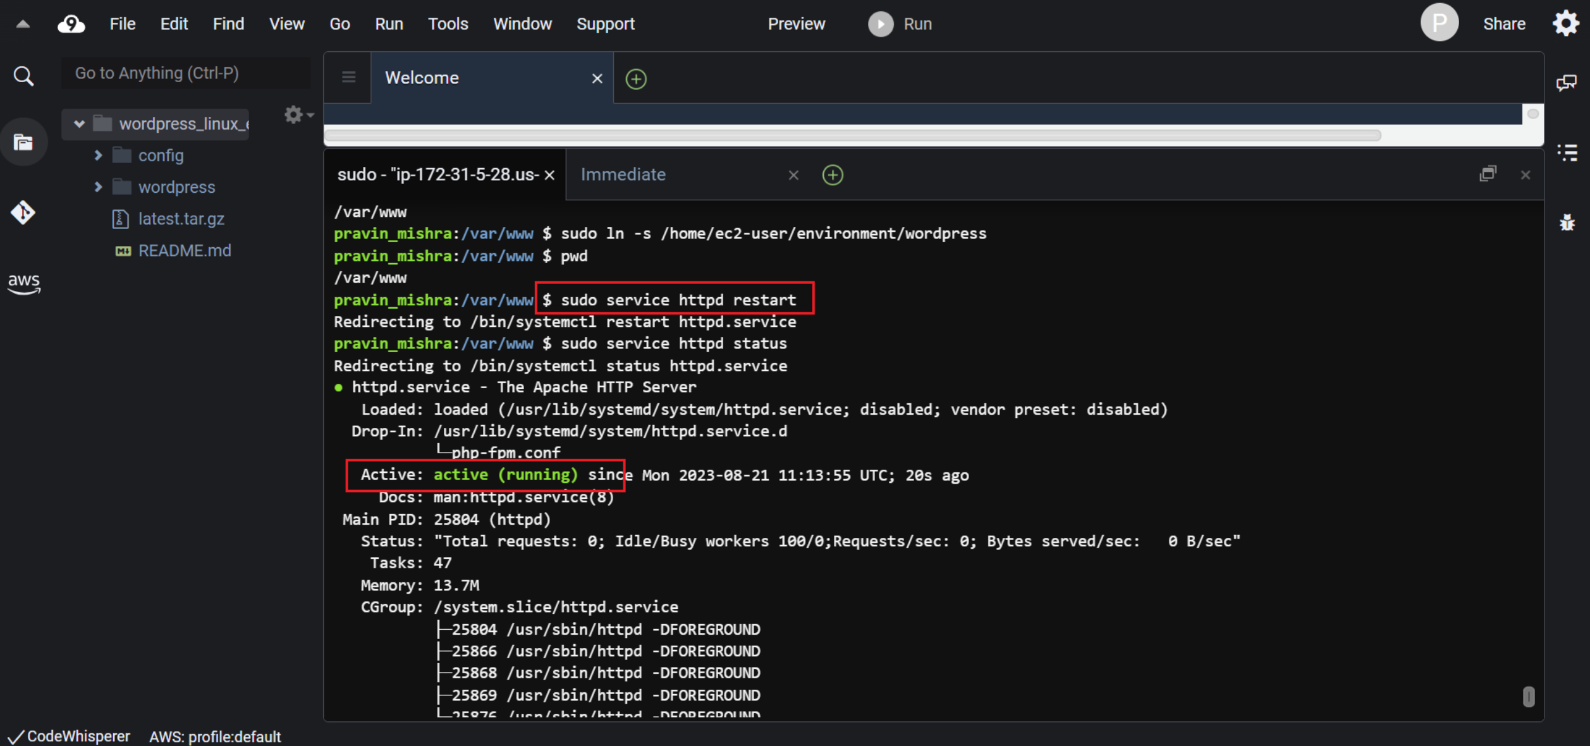Viewport: 1590px width, 746px height.
Task: Expand the wordpress folder
Action: coord(98,186)
